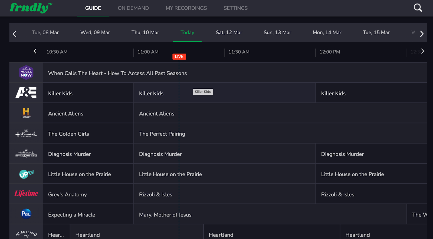Open Little House on the Prairie 11:00 AM
This screenshot has width=433, height=239.
pyautogui.click(x=225, y=174)
